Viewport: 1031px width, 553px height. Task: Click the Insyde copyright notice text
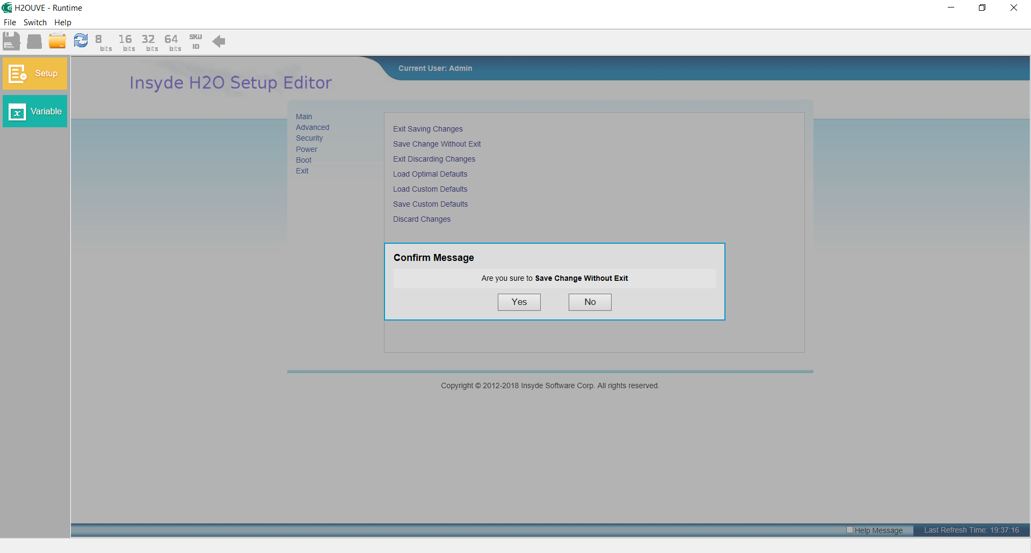point(550,385)
